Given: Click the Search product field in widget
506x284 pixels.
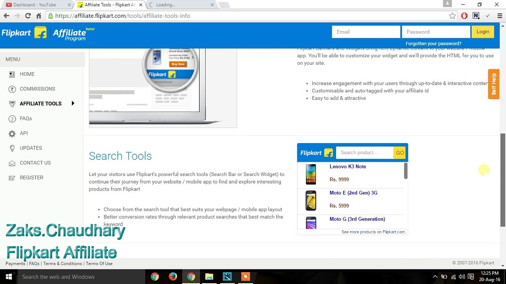Looking at the screenshot, I should (364, 153).
